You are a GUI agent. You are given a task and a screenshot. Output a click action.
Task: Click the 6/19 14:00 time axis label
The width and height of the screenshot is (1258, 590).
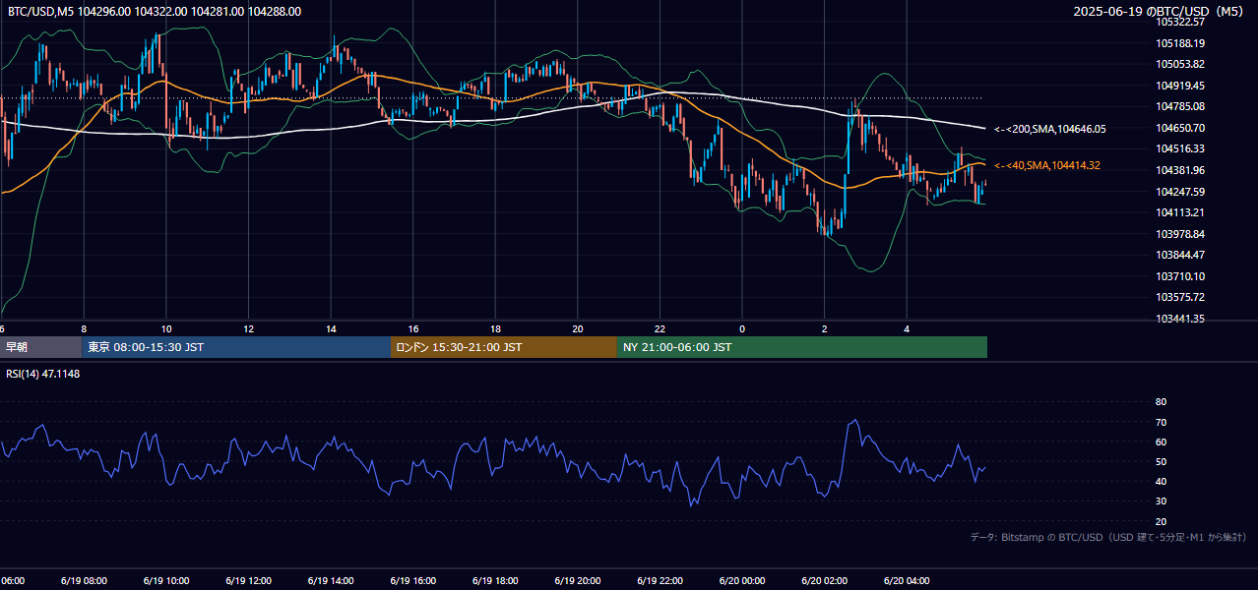[330, 581]
